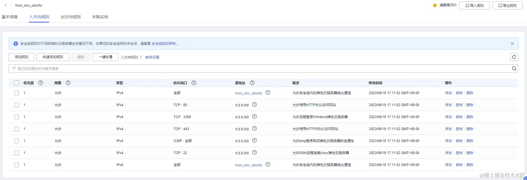Image resolution: width=527 pixels, height=180 pixels.
Task: Open help icon next to 优先级 header
Action: pos(41,83)
